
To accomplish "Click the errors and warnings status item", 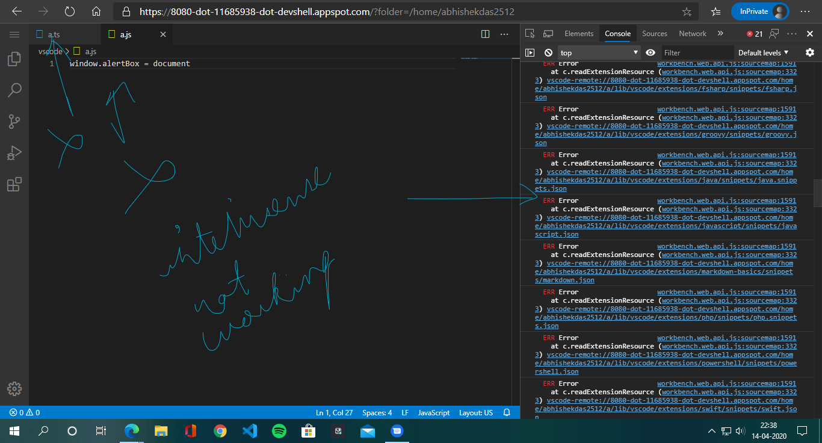I will 25,413.
